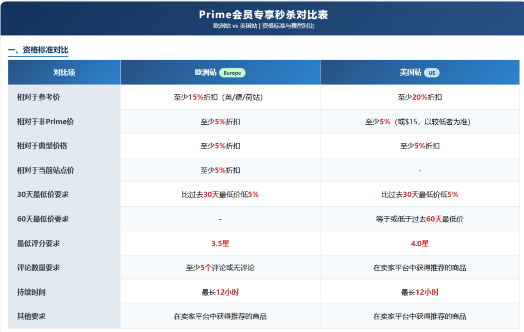524x332 pixels.
Task: Select the row label 相对于参考价
Action: pos(38,97)
